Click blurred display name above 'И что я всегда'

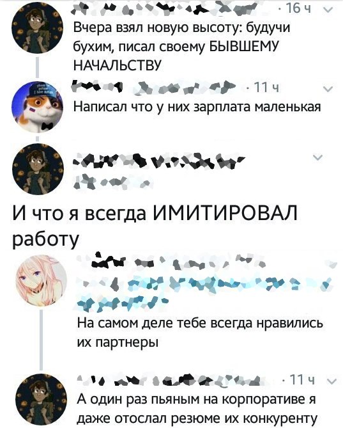[160, 161]
